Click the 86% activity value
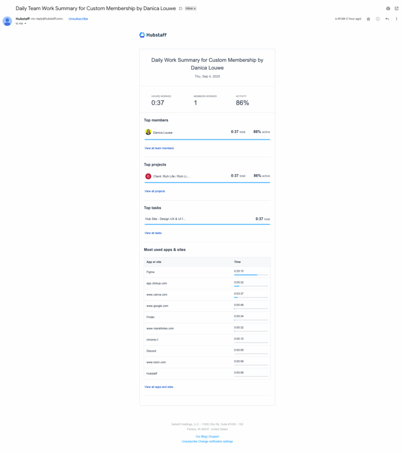The height and width of the screenshot is (453, 402). pyautogui.click(x=242, y=103)
